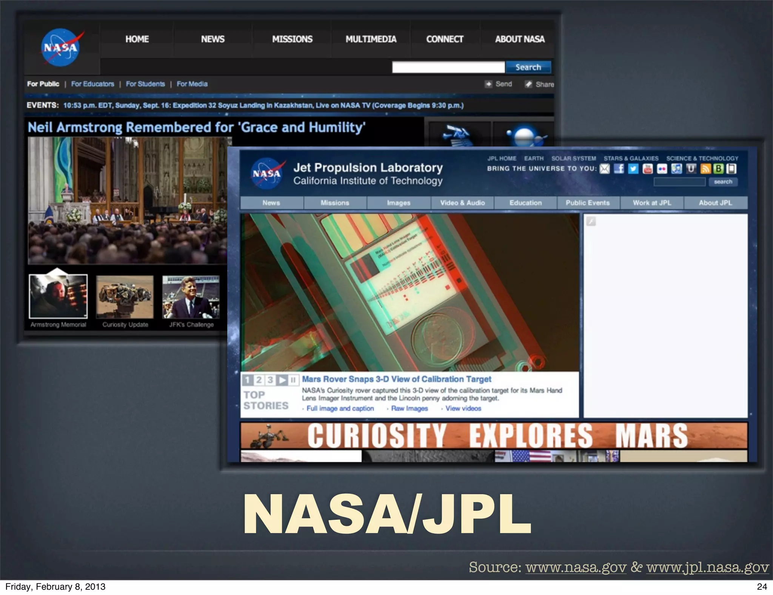Open Mars Rover Snaps 3-D View headline
The image size is (773, 595).
(x=397, y=379)
